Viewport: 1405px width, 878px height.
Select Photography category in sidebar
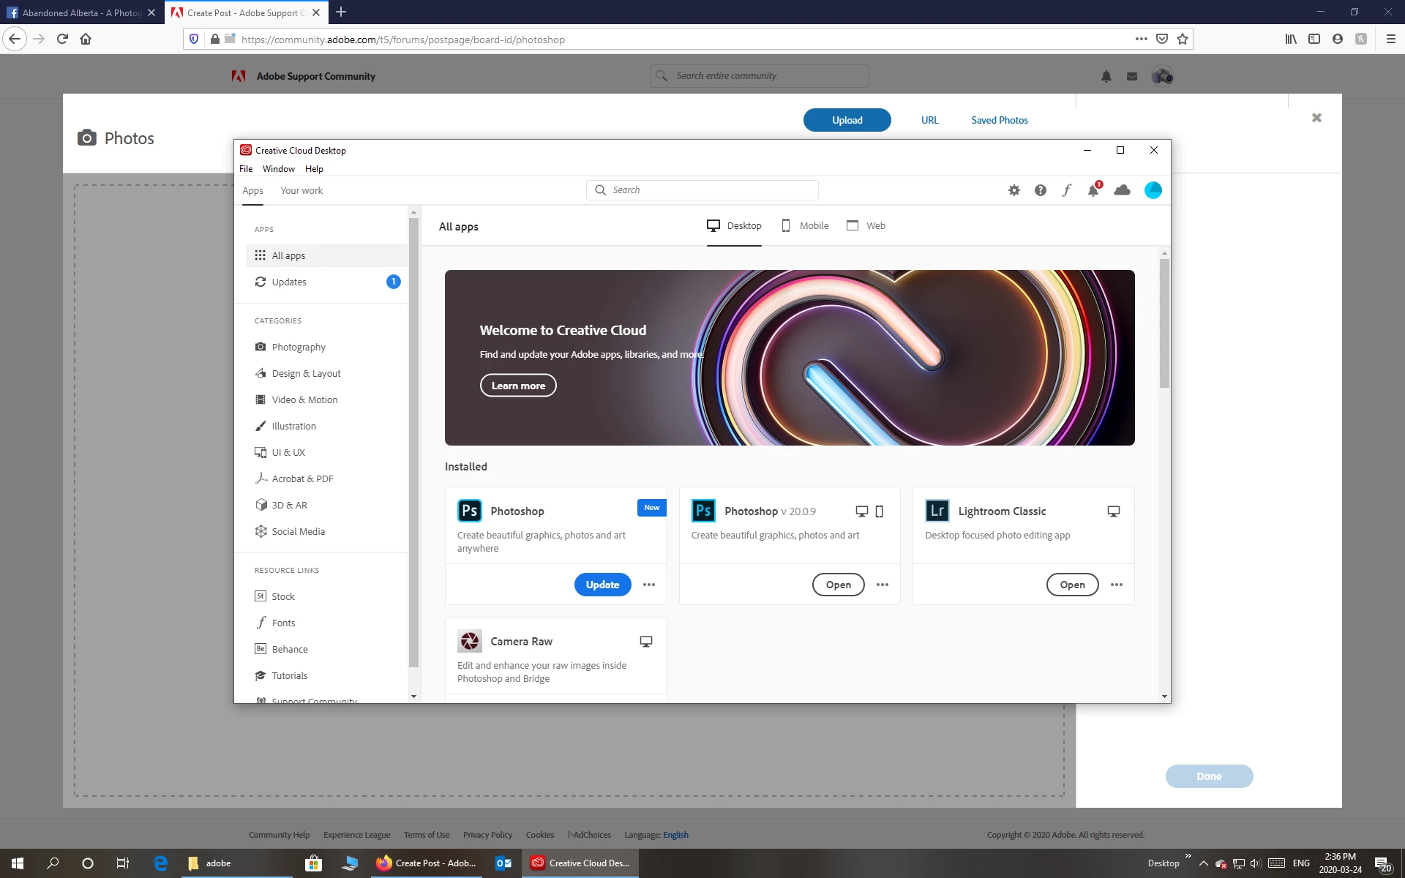tap(299, 347)
